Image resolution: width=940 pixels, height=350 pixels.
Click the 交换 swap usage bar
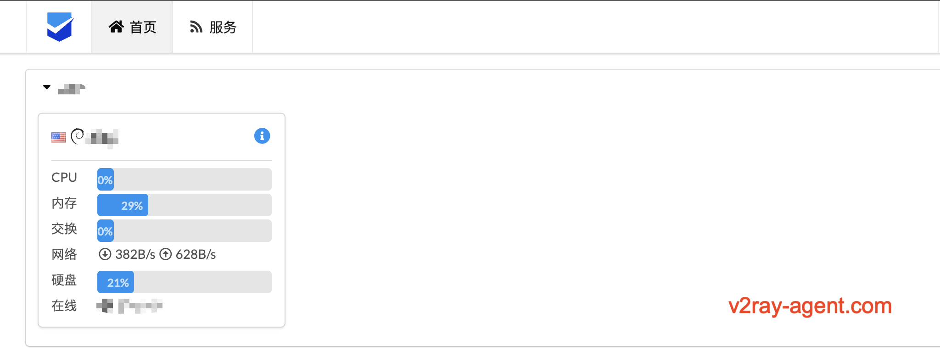click(x=185, y=230)
